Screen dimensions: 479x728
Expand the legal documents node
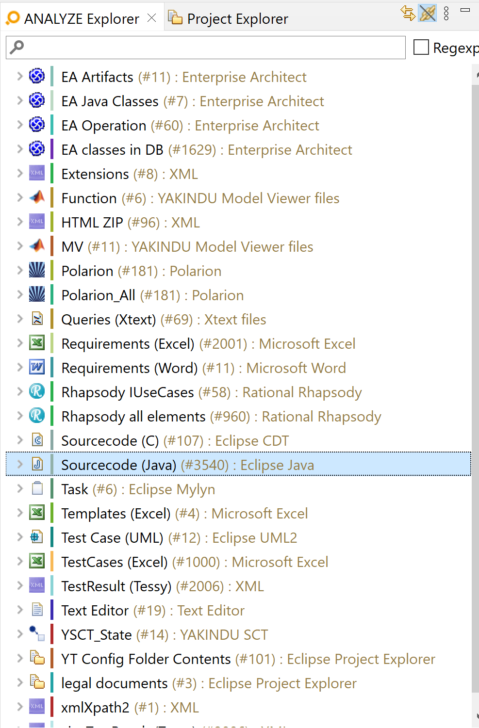(x=19, y=682)
